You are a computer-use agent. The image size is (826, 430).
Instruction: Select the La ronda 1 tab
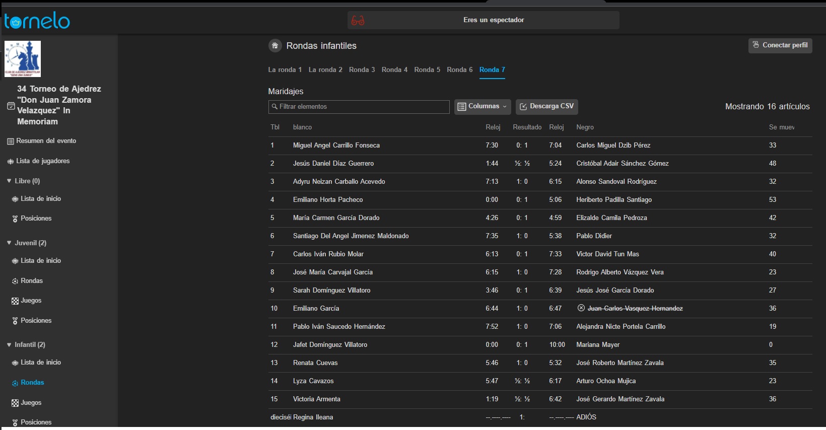285,69
